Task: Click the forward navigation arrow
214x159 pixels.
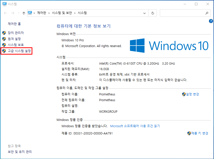Action: [13, 13]
